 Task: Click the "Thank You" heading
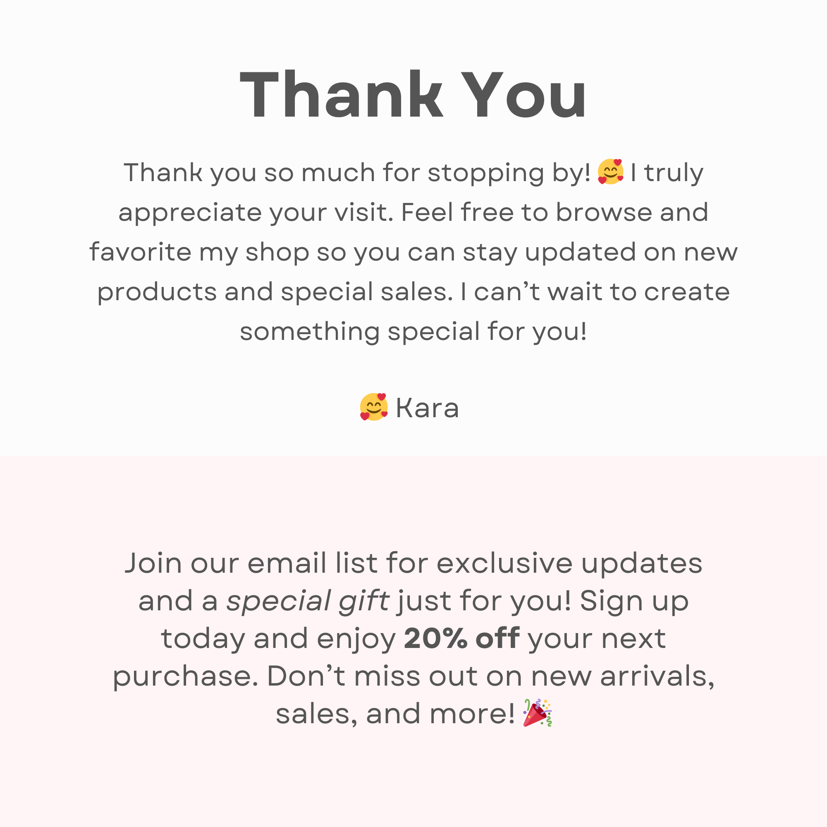coord(413,95)
